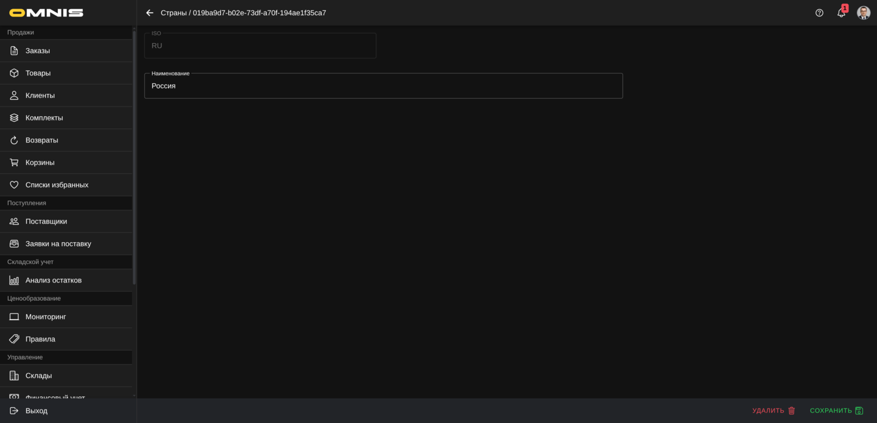This screenshot has width=877, height=423.
Task: Open Списки избранных
Action: pos(57,185)
